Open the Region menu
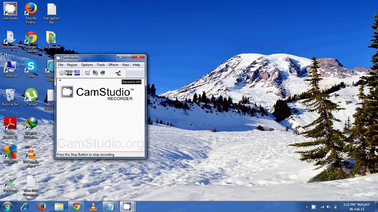Viewport: 378px width, 212px height. [72, 65]
